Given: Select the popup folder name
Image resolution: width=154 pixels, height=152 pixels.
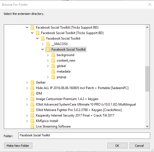Looking at the screenshot, I should pos(61,77).
